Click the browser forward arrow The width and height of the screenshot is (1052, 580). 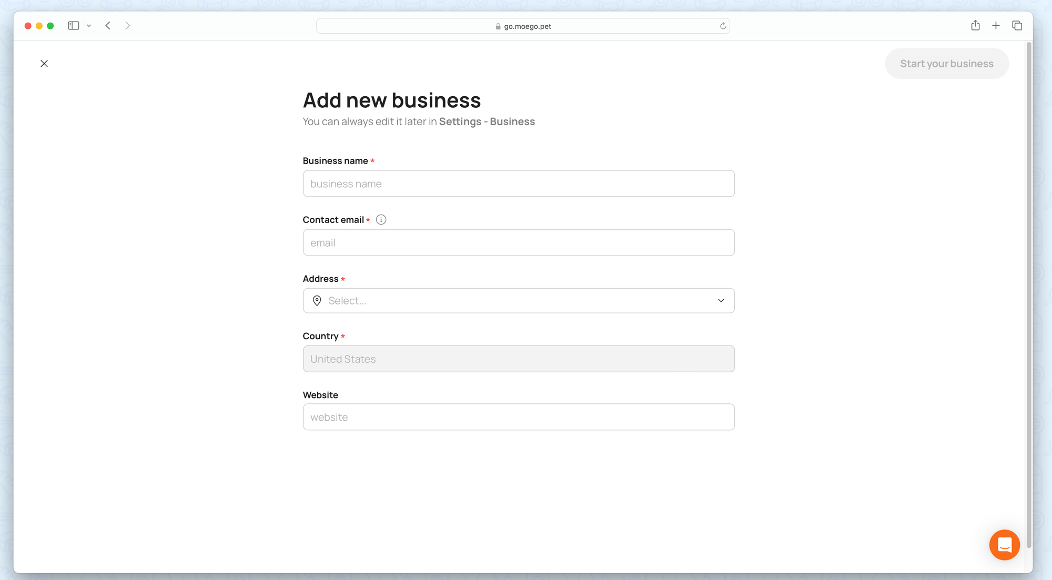127,26
